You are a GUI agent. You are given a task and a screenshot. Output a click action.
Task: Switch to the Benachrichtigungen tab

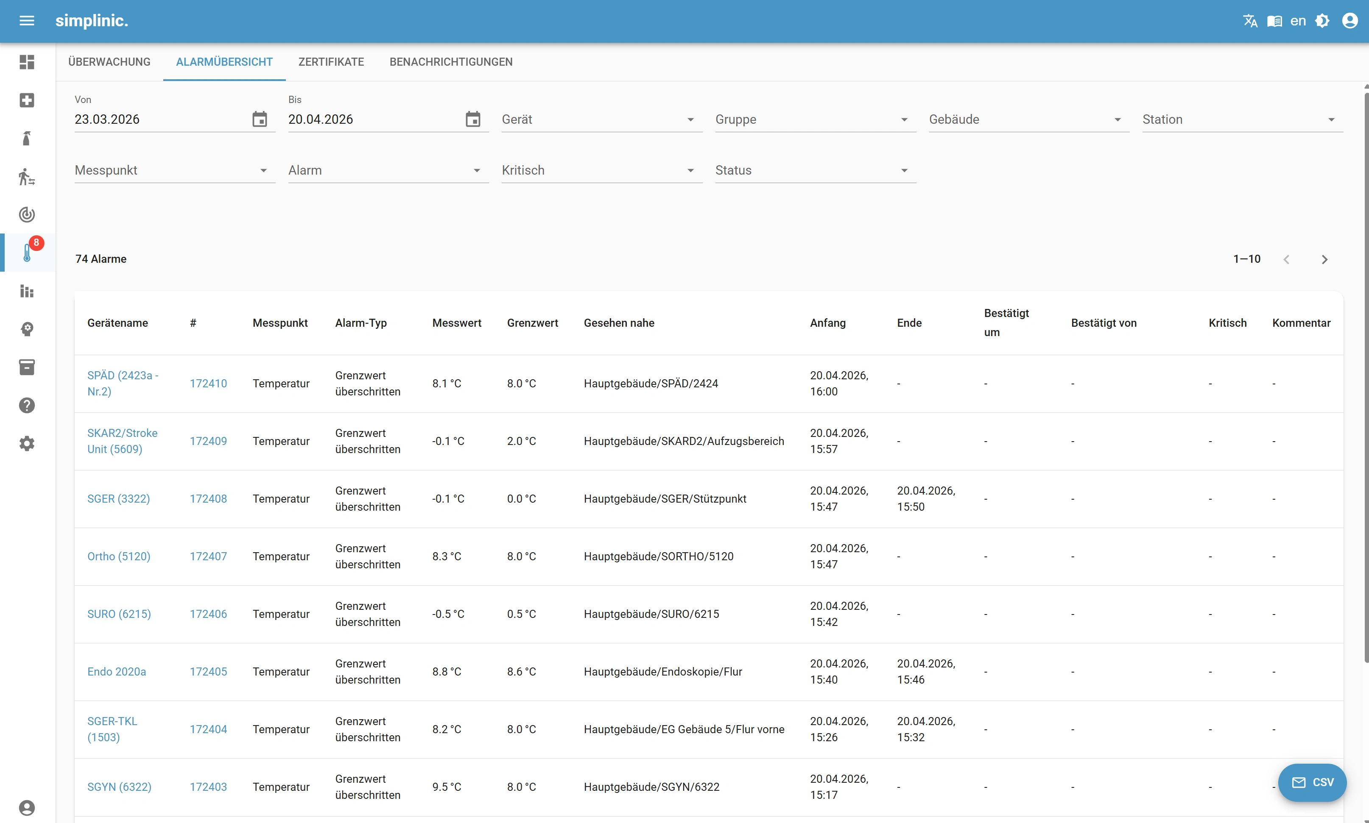450,62
